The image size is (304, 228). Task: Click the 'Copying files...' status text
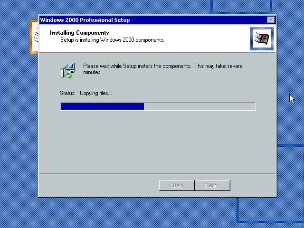(x=96, y=93)
